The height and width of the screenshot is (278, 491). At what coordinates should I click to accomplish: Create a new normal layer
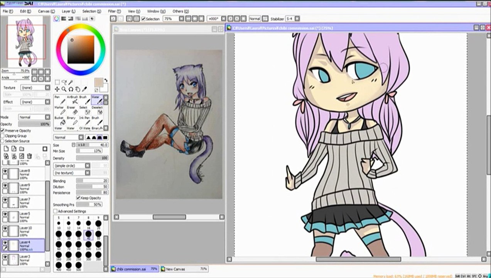point(6,149)
